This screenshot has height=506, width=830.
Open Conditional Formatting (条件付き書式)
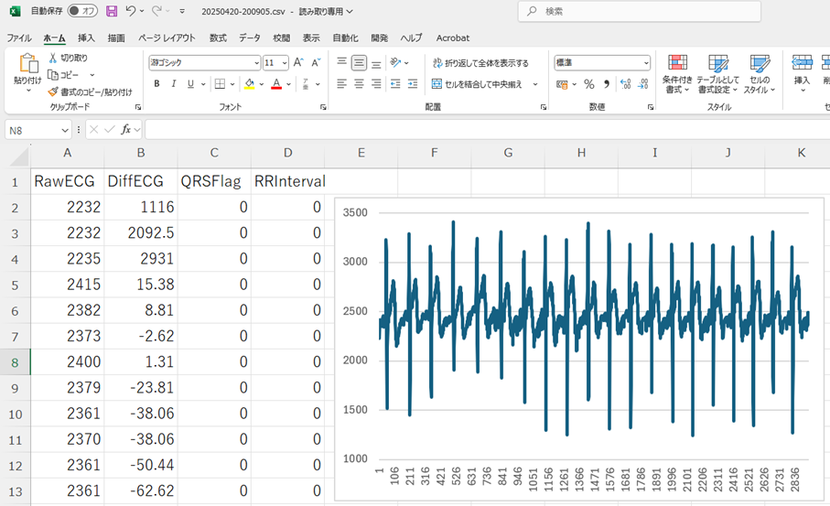pyautogui.click(x=677, y=73)
